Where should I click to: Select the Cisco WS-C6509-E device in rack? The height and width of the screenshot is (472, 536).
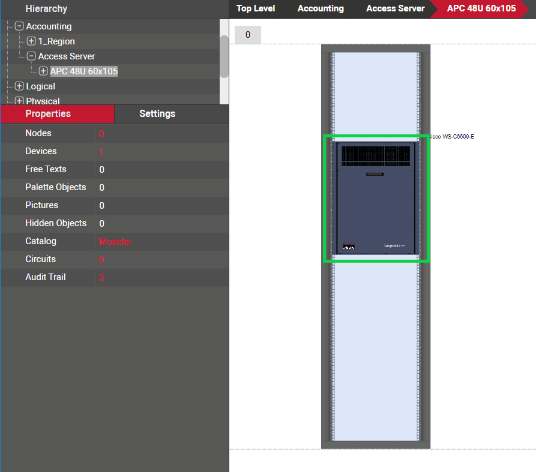(x=376, y=198)
